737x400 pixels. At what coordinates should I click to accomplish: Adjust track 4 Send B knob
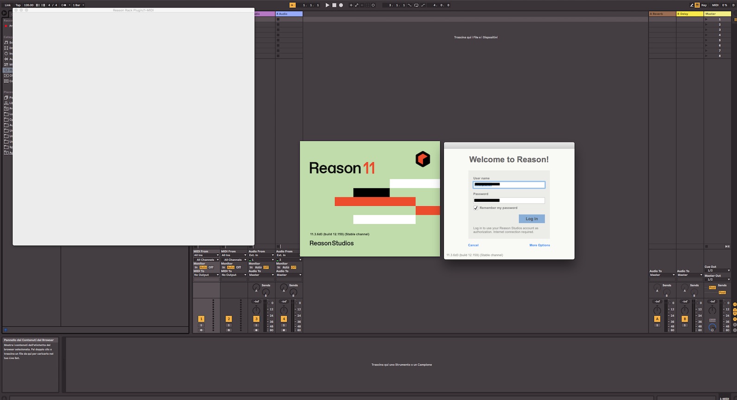[293, 292]
